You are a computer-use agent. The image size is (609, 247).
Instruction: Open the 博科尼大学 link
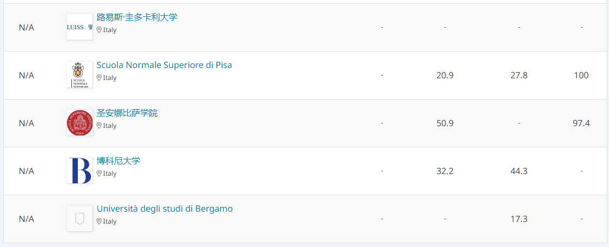point(119,161)
